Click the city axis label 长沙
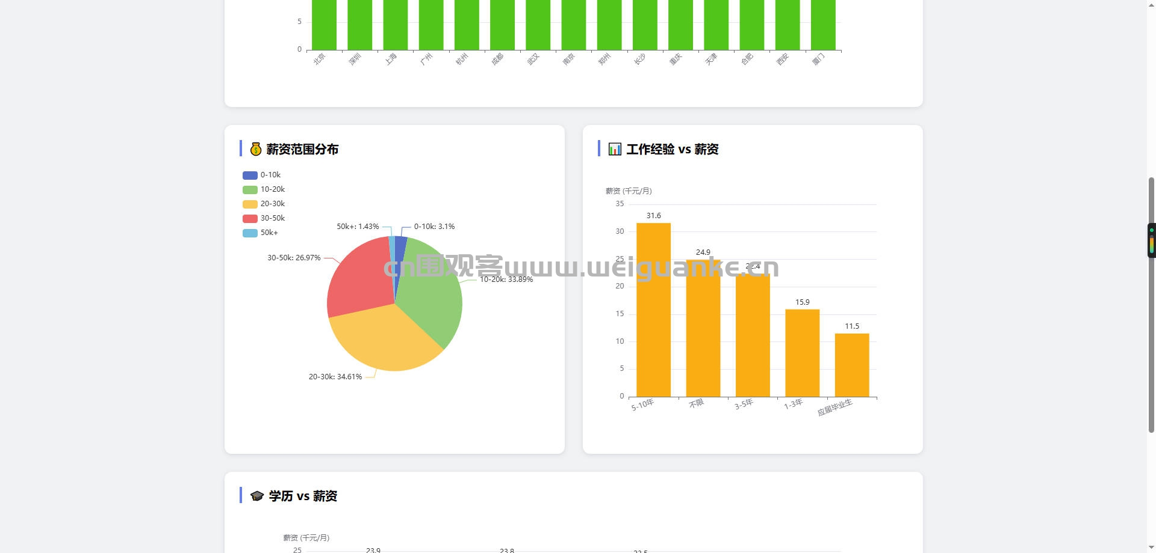Viewport: 1156px width, 553px height. (639, 59)
